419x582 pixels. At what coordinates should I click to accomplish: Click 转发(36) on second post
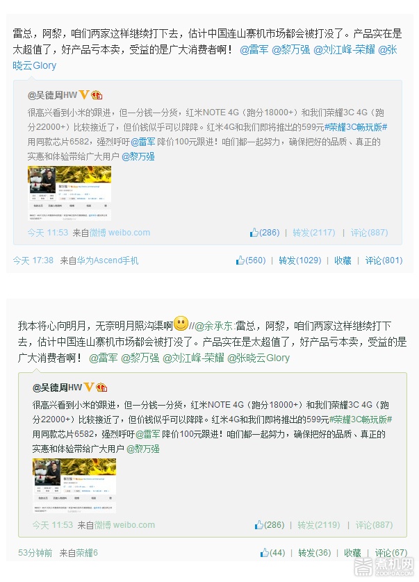click(314, 553)
